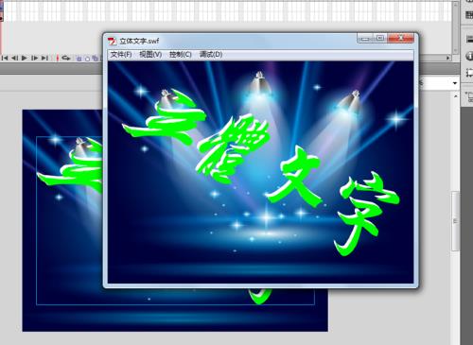Toggle the loop playback arrow icon
Viewport: 473px width, 345px height.
pos(66,59)
